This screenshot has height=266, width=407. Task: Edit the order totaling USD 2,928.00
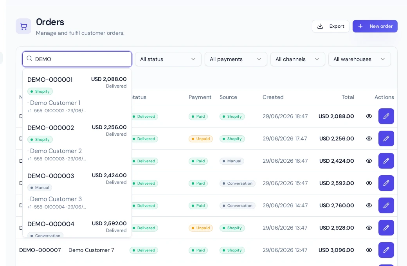point(386,228)
